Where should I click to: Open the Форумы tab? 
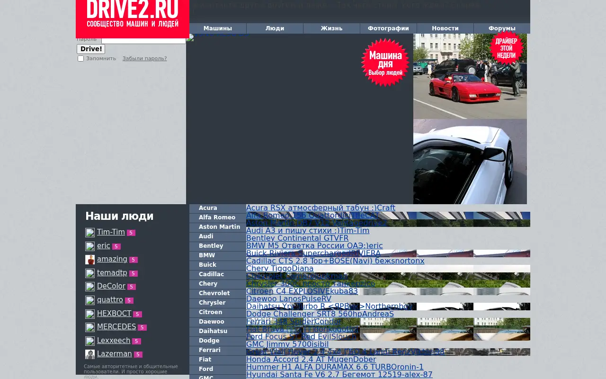click(x=502, y=28)
